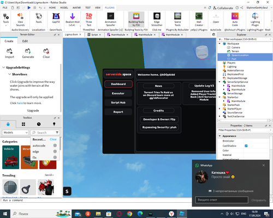Open the Scene Tools plugin
This screenshot has width=273, height=218.
(x=177, y=20)
